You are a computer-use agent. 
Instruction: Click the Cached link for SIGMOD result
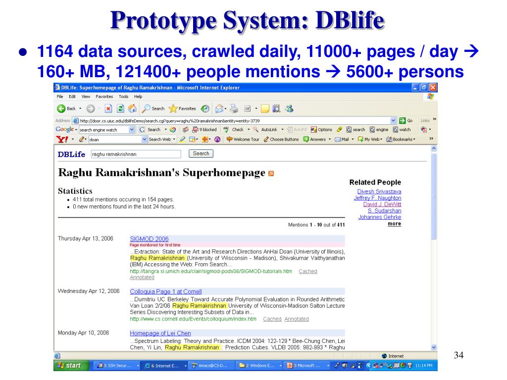(308, 272)
